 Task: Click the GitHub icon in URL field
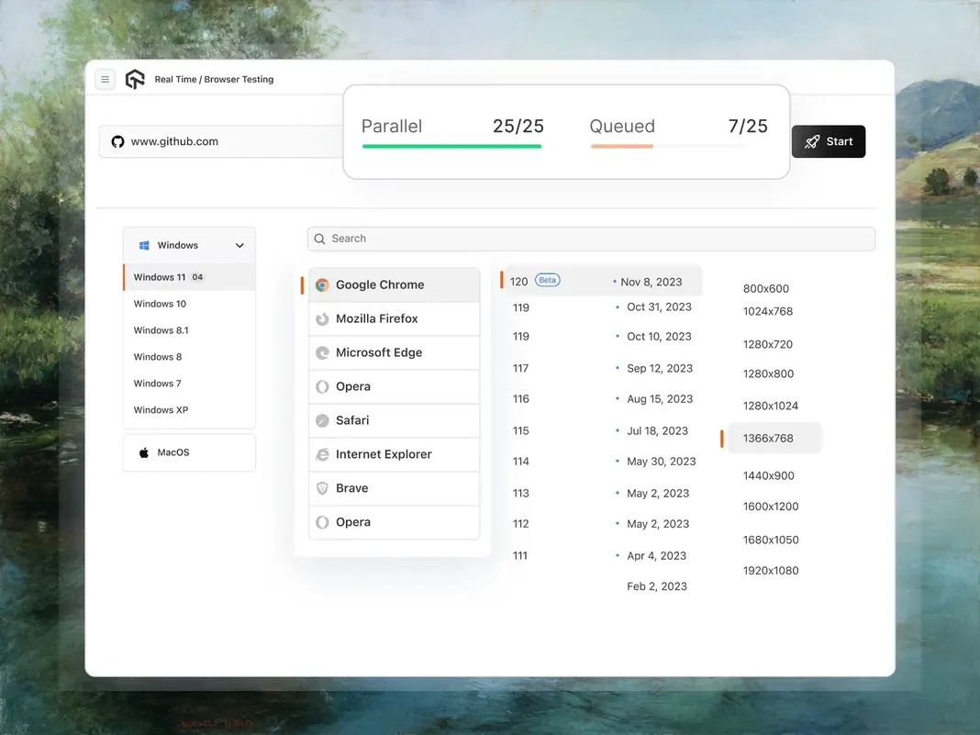[117, 142]
